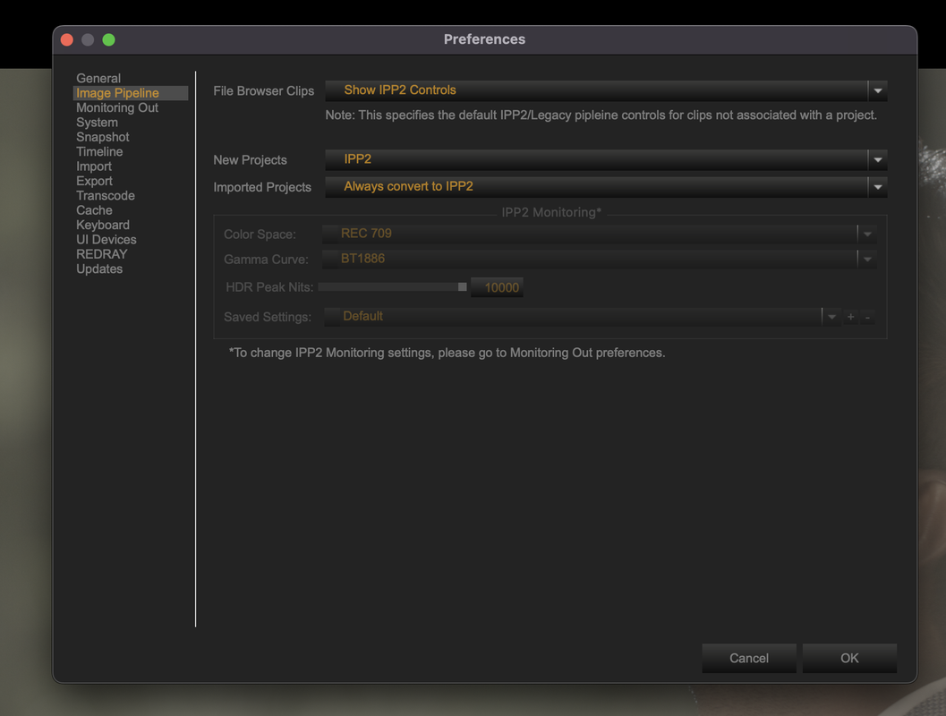Click the IPP2 Monitoring footnote text
Viewport: 946px width, 716px height.
point(447,353)
